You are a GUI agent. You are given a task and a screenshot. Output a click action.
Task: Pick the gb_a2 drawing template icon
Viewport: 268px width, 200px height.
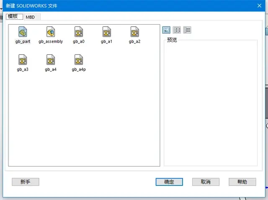(135, 32)
